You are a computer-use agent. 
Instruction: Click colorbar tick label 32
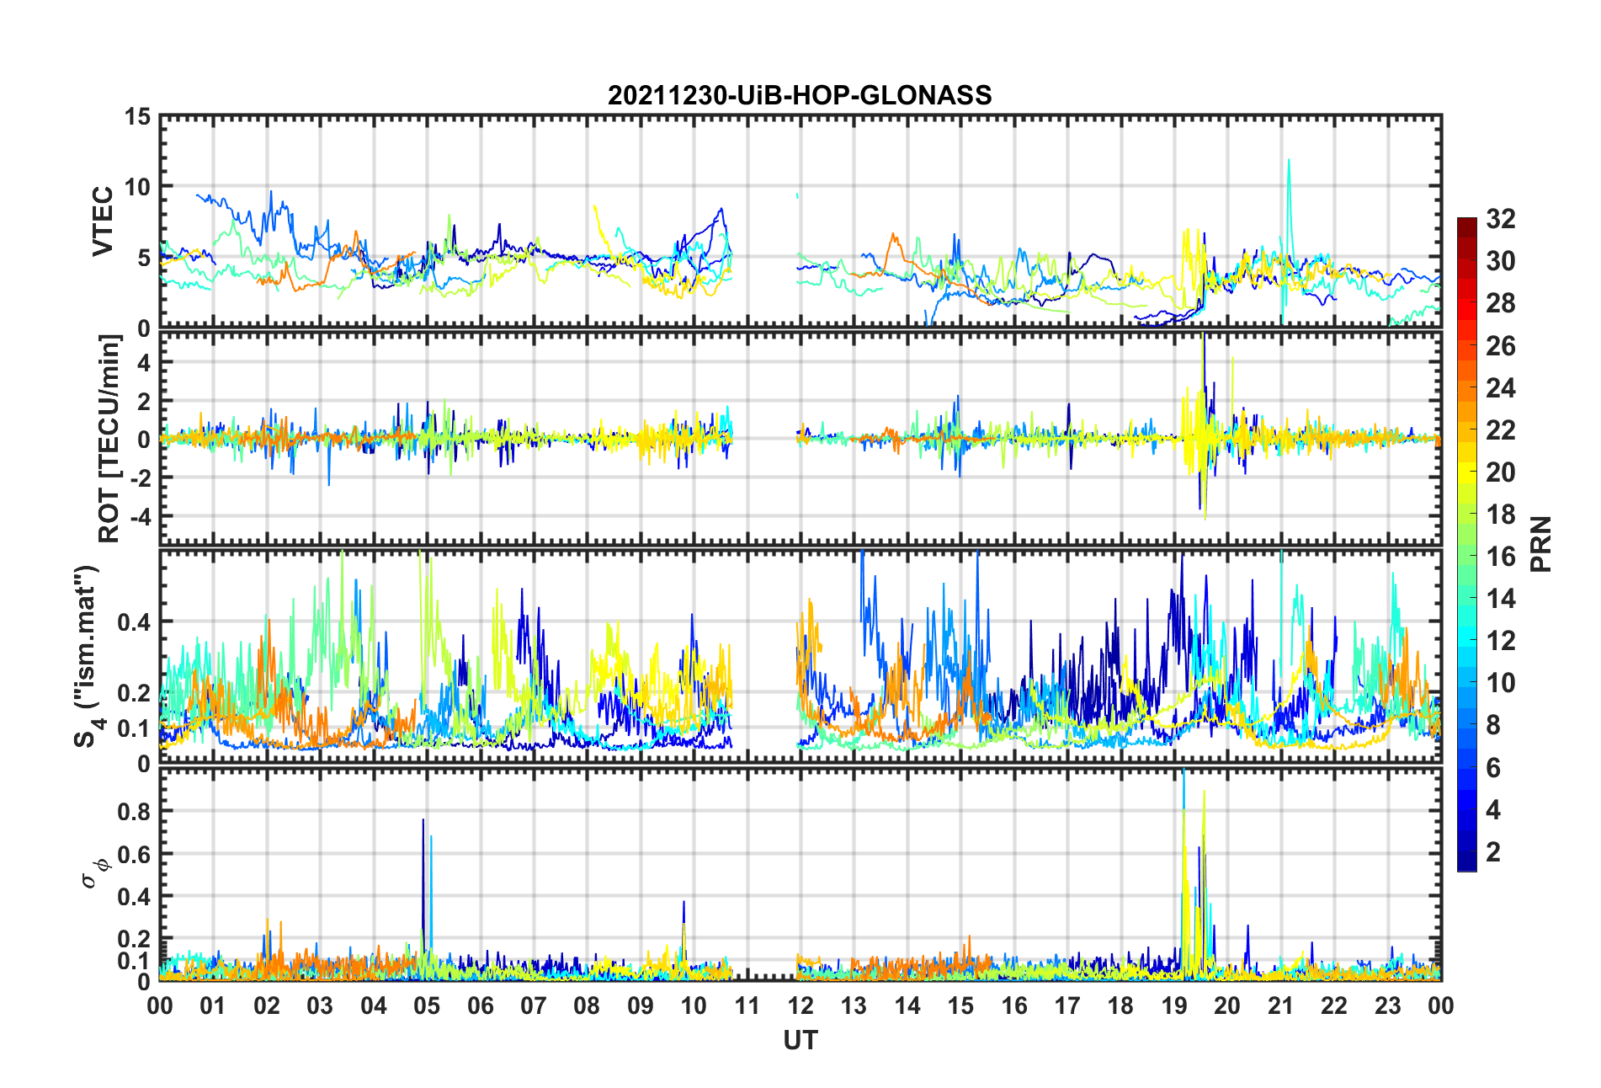[x=1500, y=219]
